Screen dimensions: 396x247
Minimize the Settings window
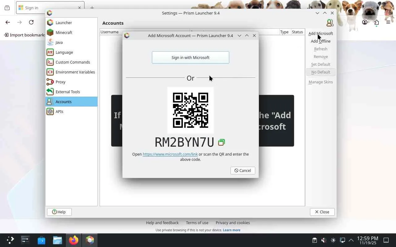317,13
